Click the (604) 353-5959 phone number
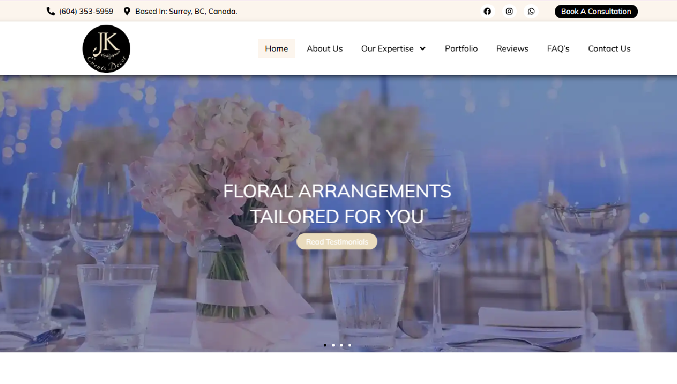677x384 pixels. 86,11
